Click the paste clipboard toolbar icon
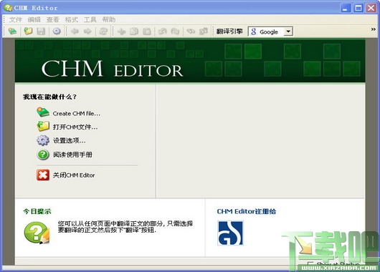This screenshot has height=272, width=380. click(x=147, y=31)
